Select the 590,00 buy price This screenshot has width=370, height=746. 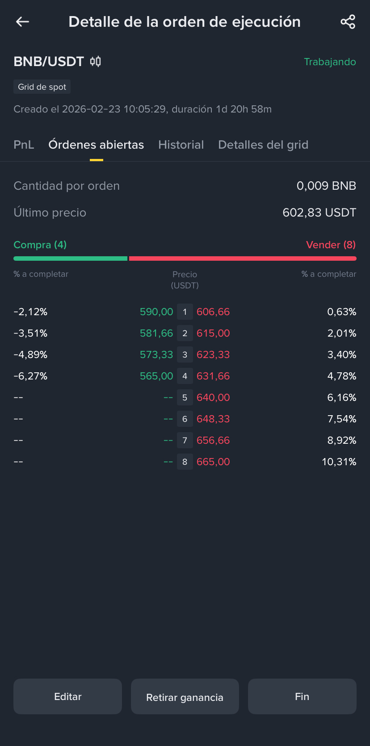pyautogui.click(x=156, y=312)
